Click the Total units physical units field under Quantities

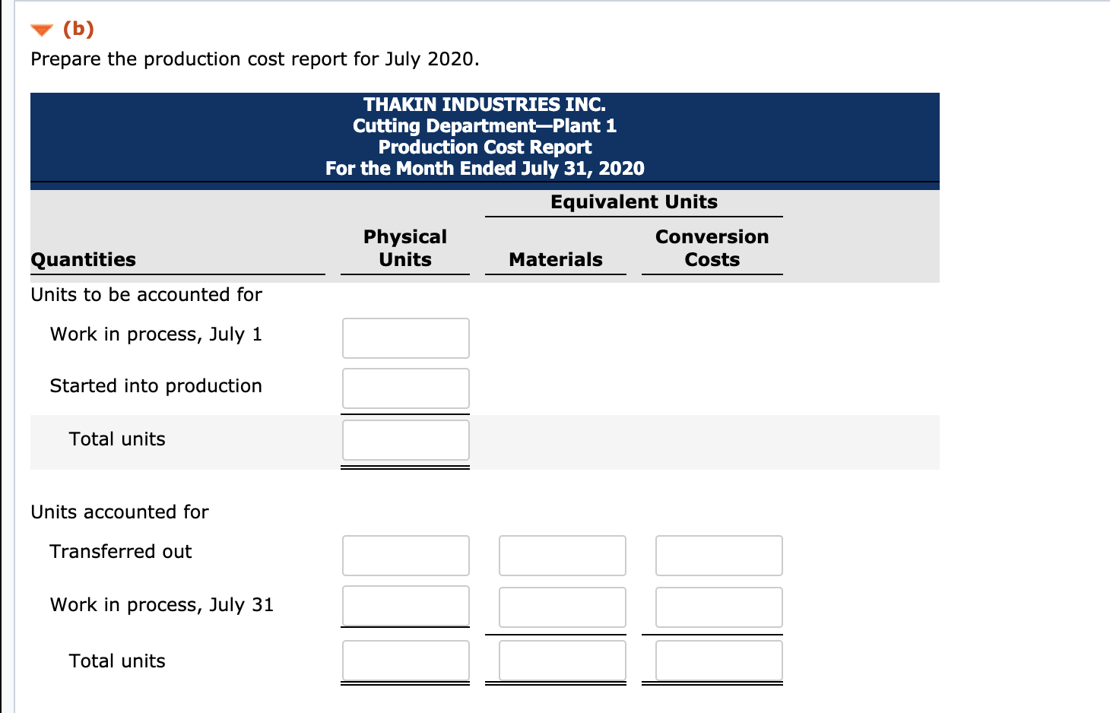pos(405,439)
